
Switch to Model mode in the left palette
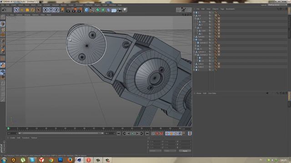click(3, 24)
